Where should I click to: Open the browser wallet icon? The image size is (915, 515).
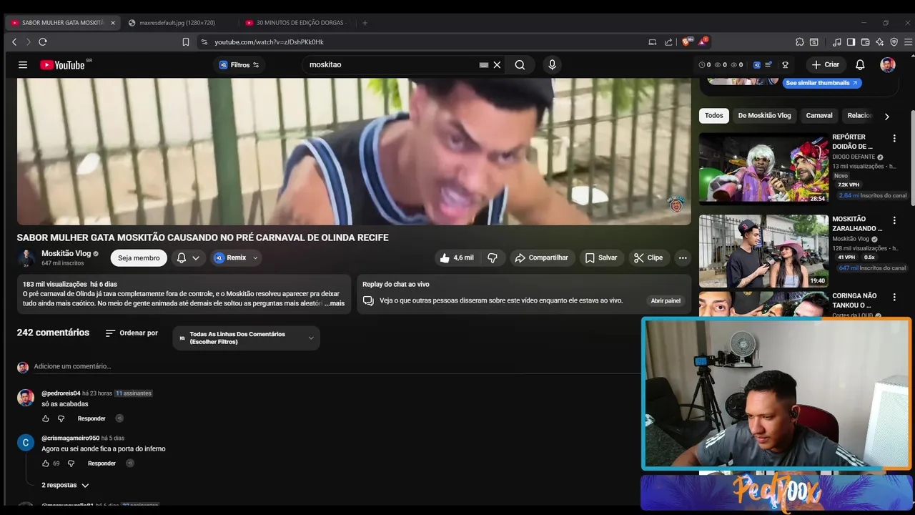(865, 42)
